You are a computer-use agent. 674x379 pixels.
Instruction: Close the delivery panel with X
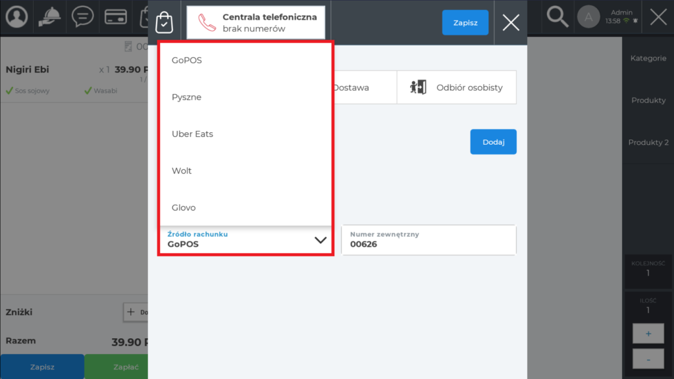pyautogui.click(x=511, y=22)
